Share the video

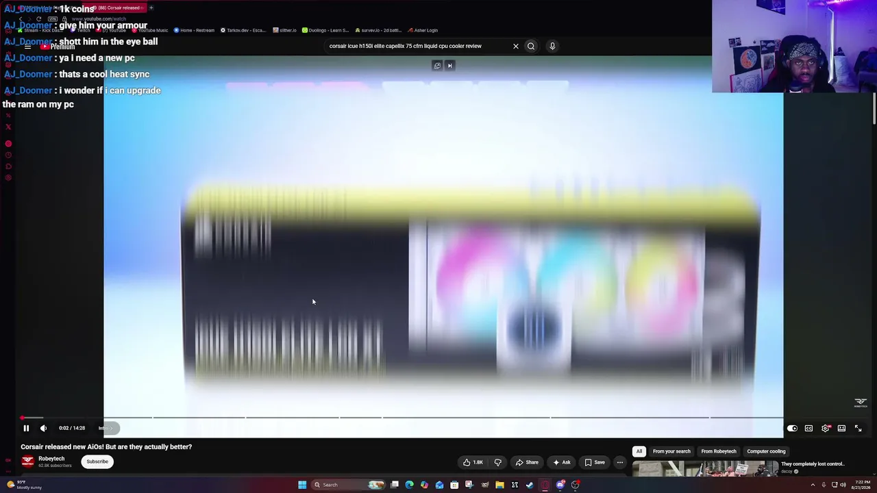pyautogui.click(x=527, y=462)
